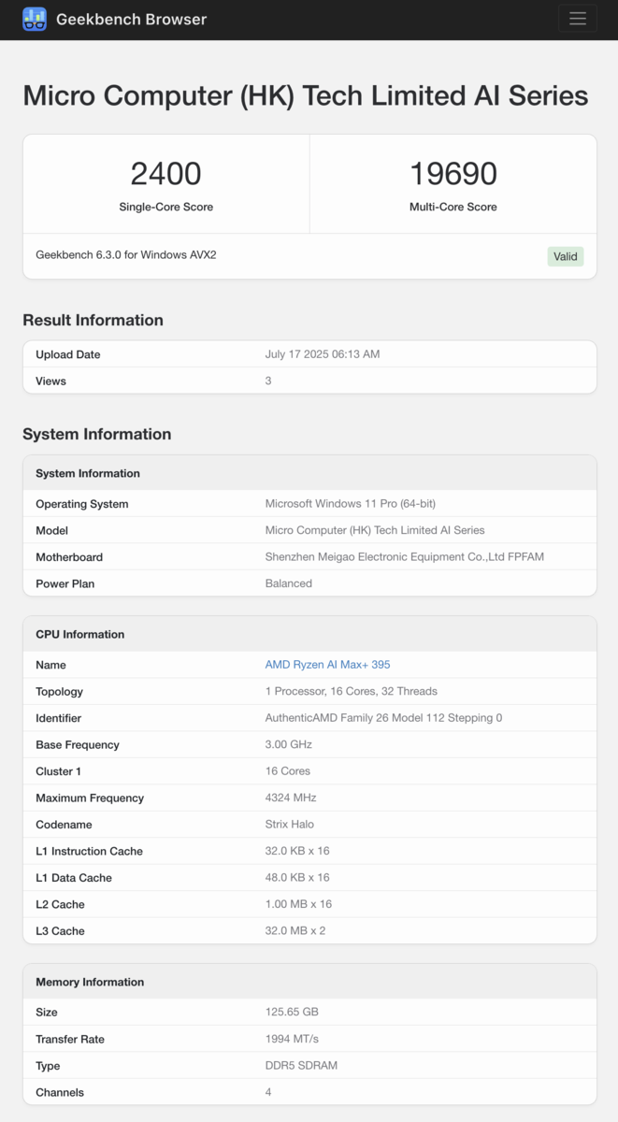Click the Strix Halo codename value

(290, 825)
